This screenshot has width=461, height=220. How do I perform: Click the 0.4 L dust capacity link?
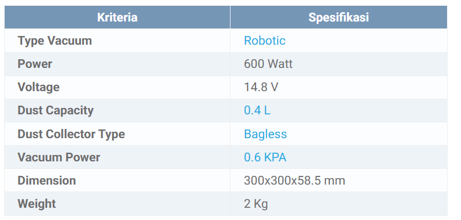pyautogui.click(x=257, y=110)
